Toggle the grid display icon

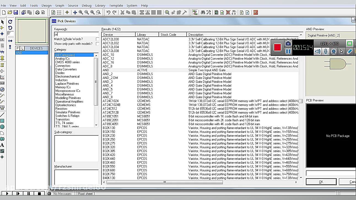tap(59, 12)
